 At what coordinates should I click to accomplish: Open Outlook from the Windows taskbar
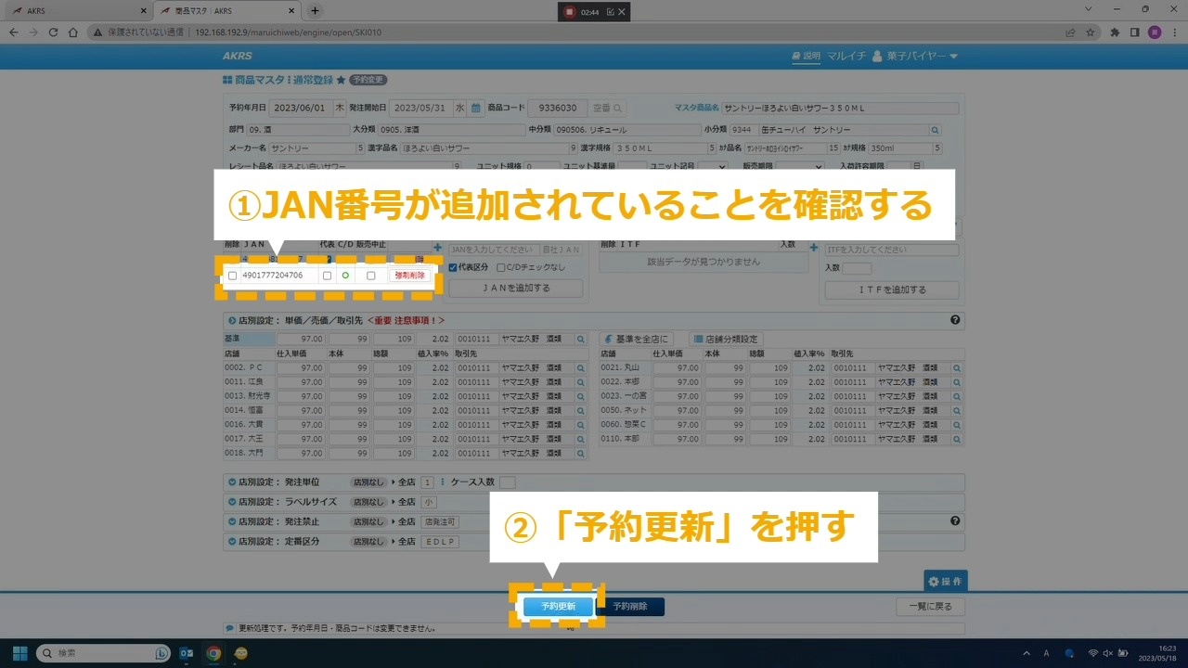click(x=187, y=653)
